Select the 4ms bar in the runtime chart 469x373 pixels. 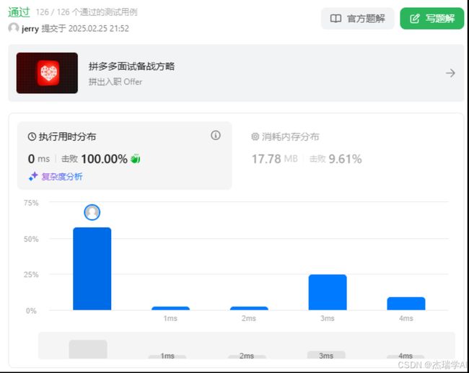406,304
